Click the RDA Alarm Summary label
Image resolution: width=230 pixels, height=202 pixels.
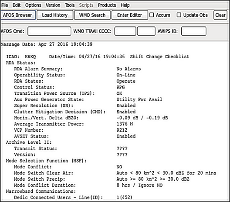pos(38,69)
